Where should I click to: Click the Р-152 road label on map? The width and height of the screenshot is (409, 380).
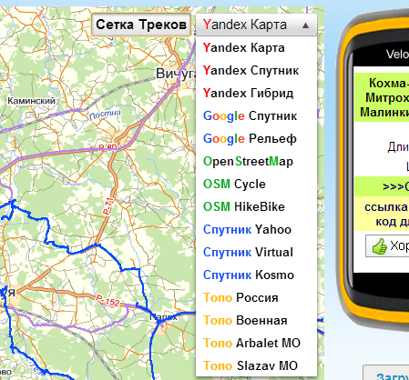pos(107,301)
